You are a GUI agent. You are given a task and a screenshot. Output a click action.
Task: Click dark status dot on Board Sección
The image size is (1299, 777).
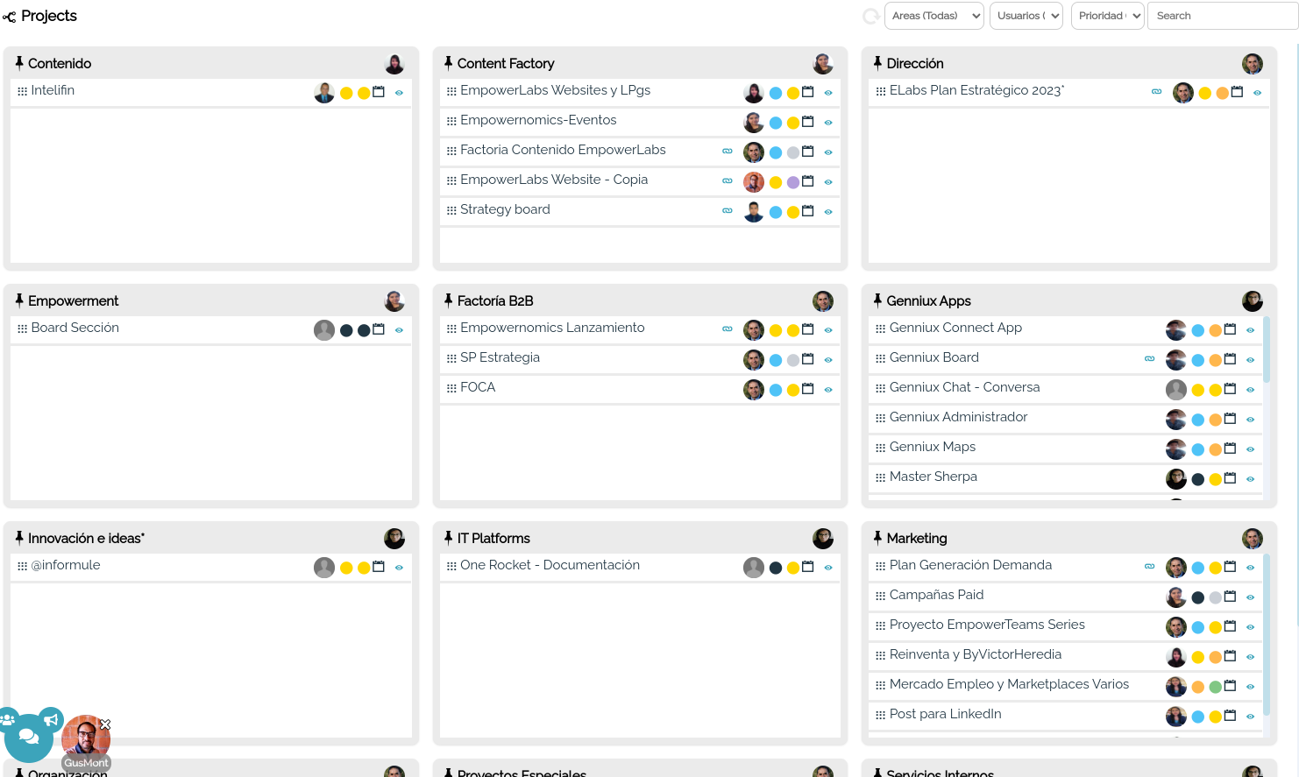[x=346, y=330]
